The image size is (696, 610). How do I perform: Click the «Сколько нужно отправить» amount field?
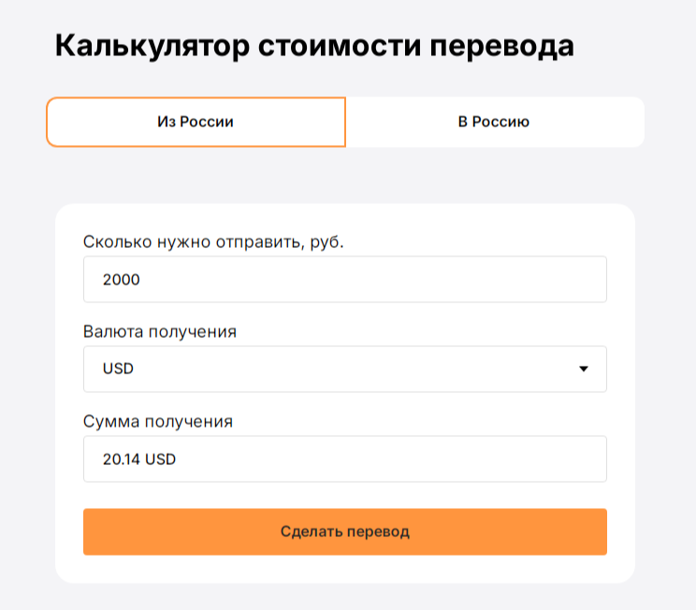(344, 279)
